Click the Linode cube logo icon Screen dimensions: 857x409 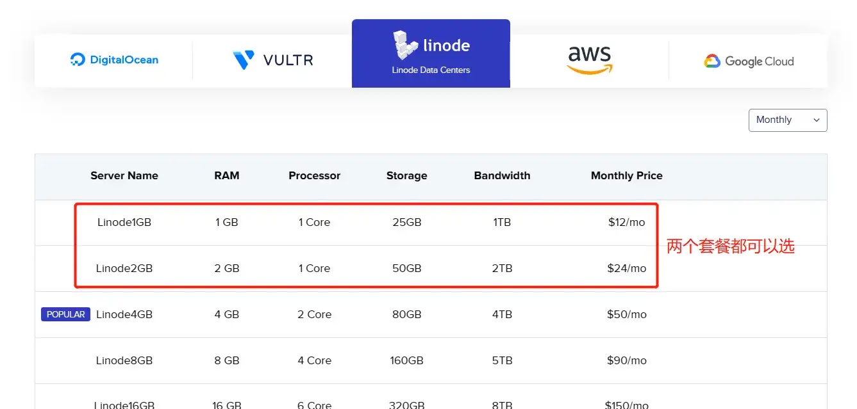coord(405,45)
